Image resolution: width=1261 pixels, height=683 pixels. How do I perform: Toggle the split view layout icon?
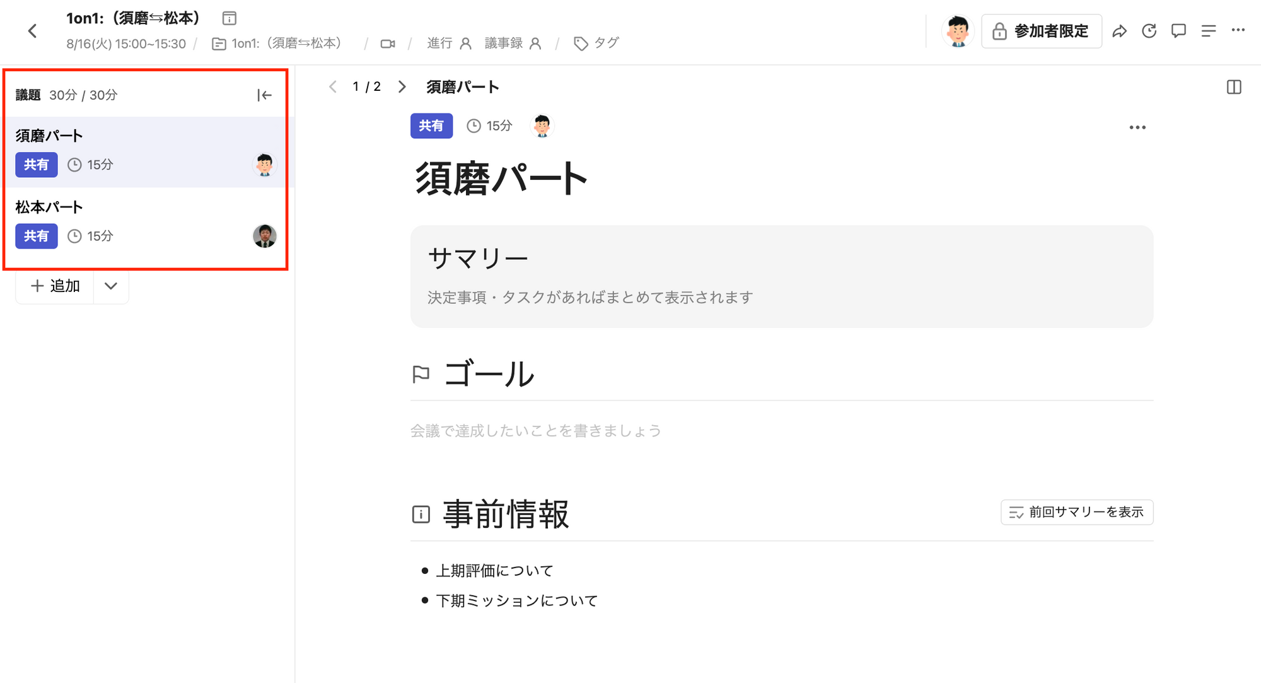coord(1234,87)
